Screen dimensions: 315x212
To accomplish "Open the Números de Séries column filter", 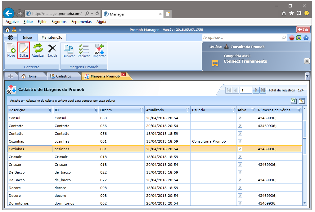I will point(299,110).
